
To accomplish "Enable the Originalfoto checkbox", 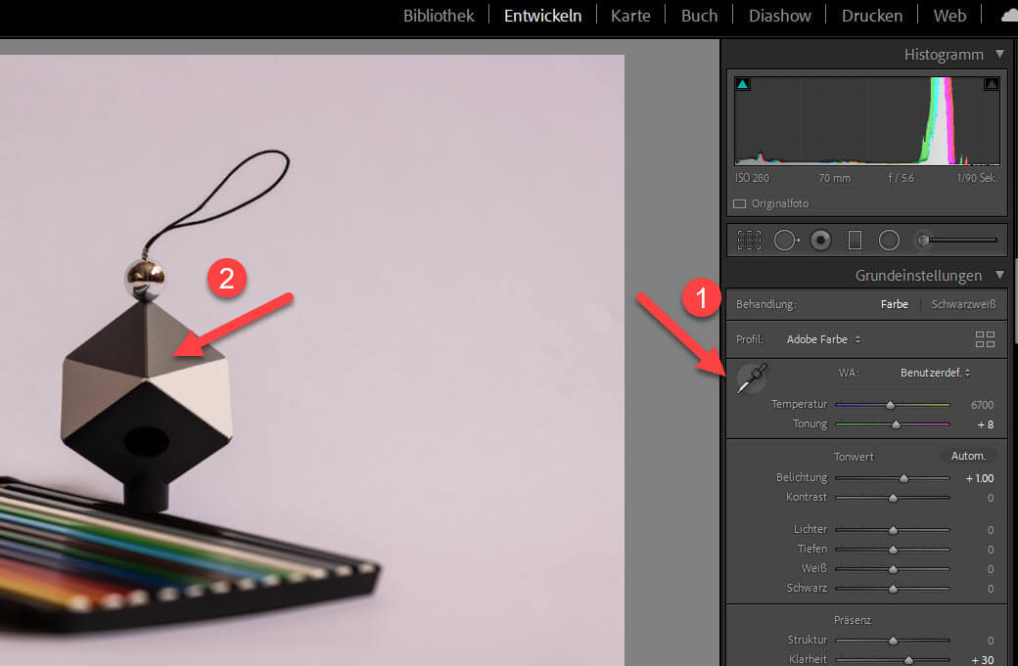I will (x=739, y=203).
